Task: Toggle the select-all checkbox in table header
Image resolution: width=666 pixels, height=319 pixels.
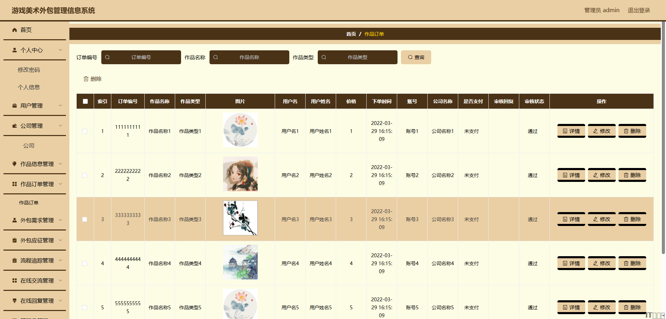Action: [x=85, y=101]
